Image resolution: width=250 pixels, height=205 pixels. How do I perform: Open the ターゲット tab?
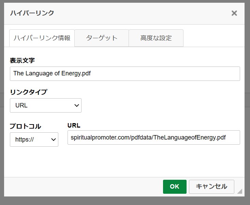[102, 38]
